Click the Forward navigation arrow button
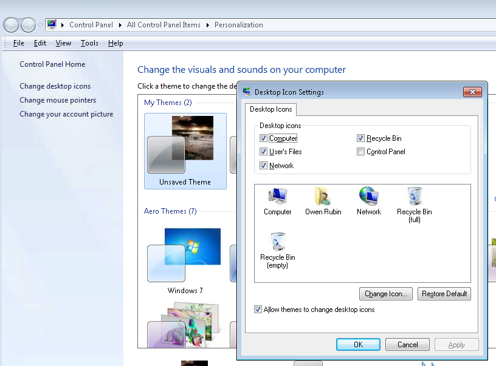 28,25
